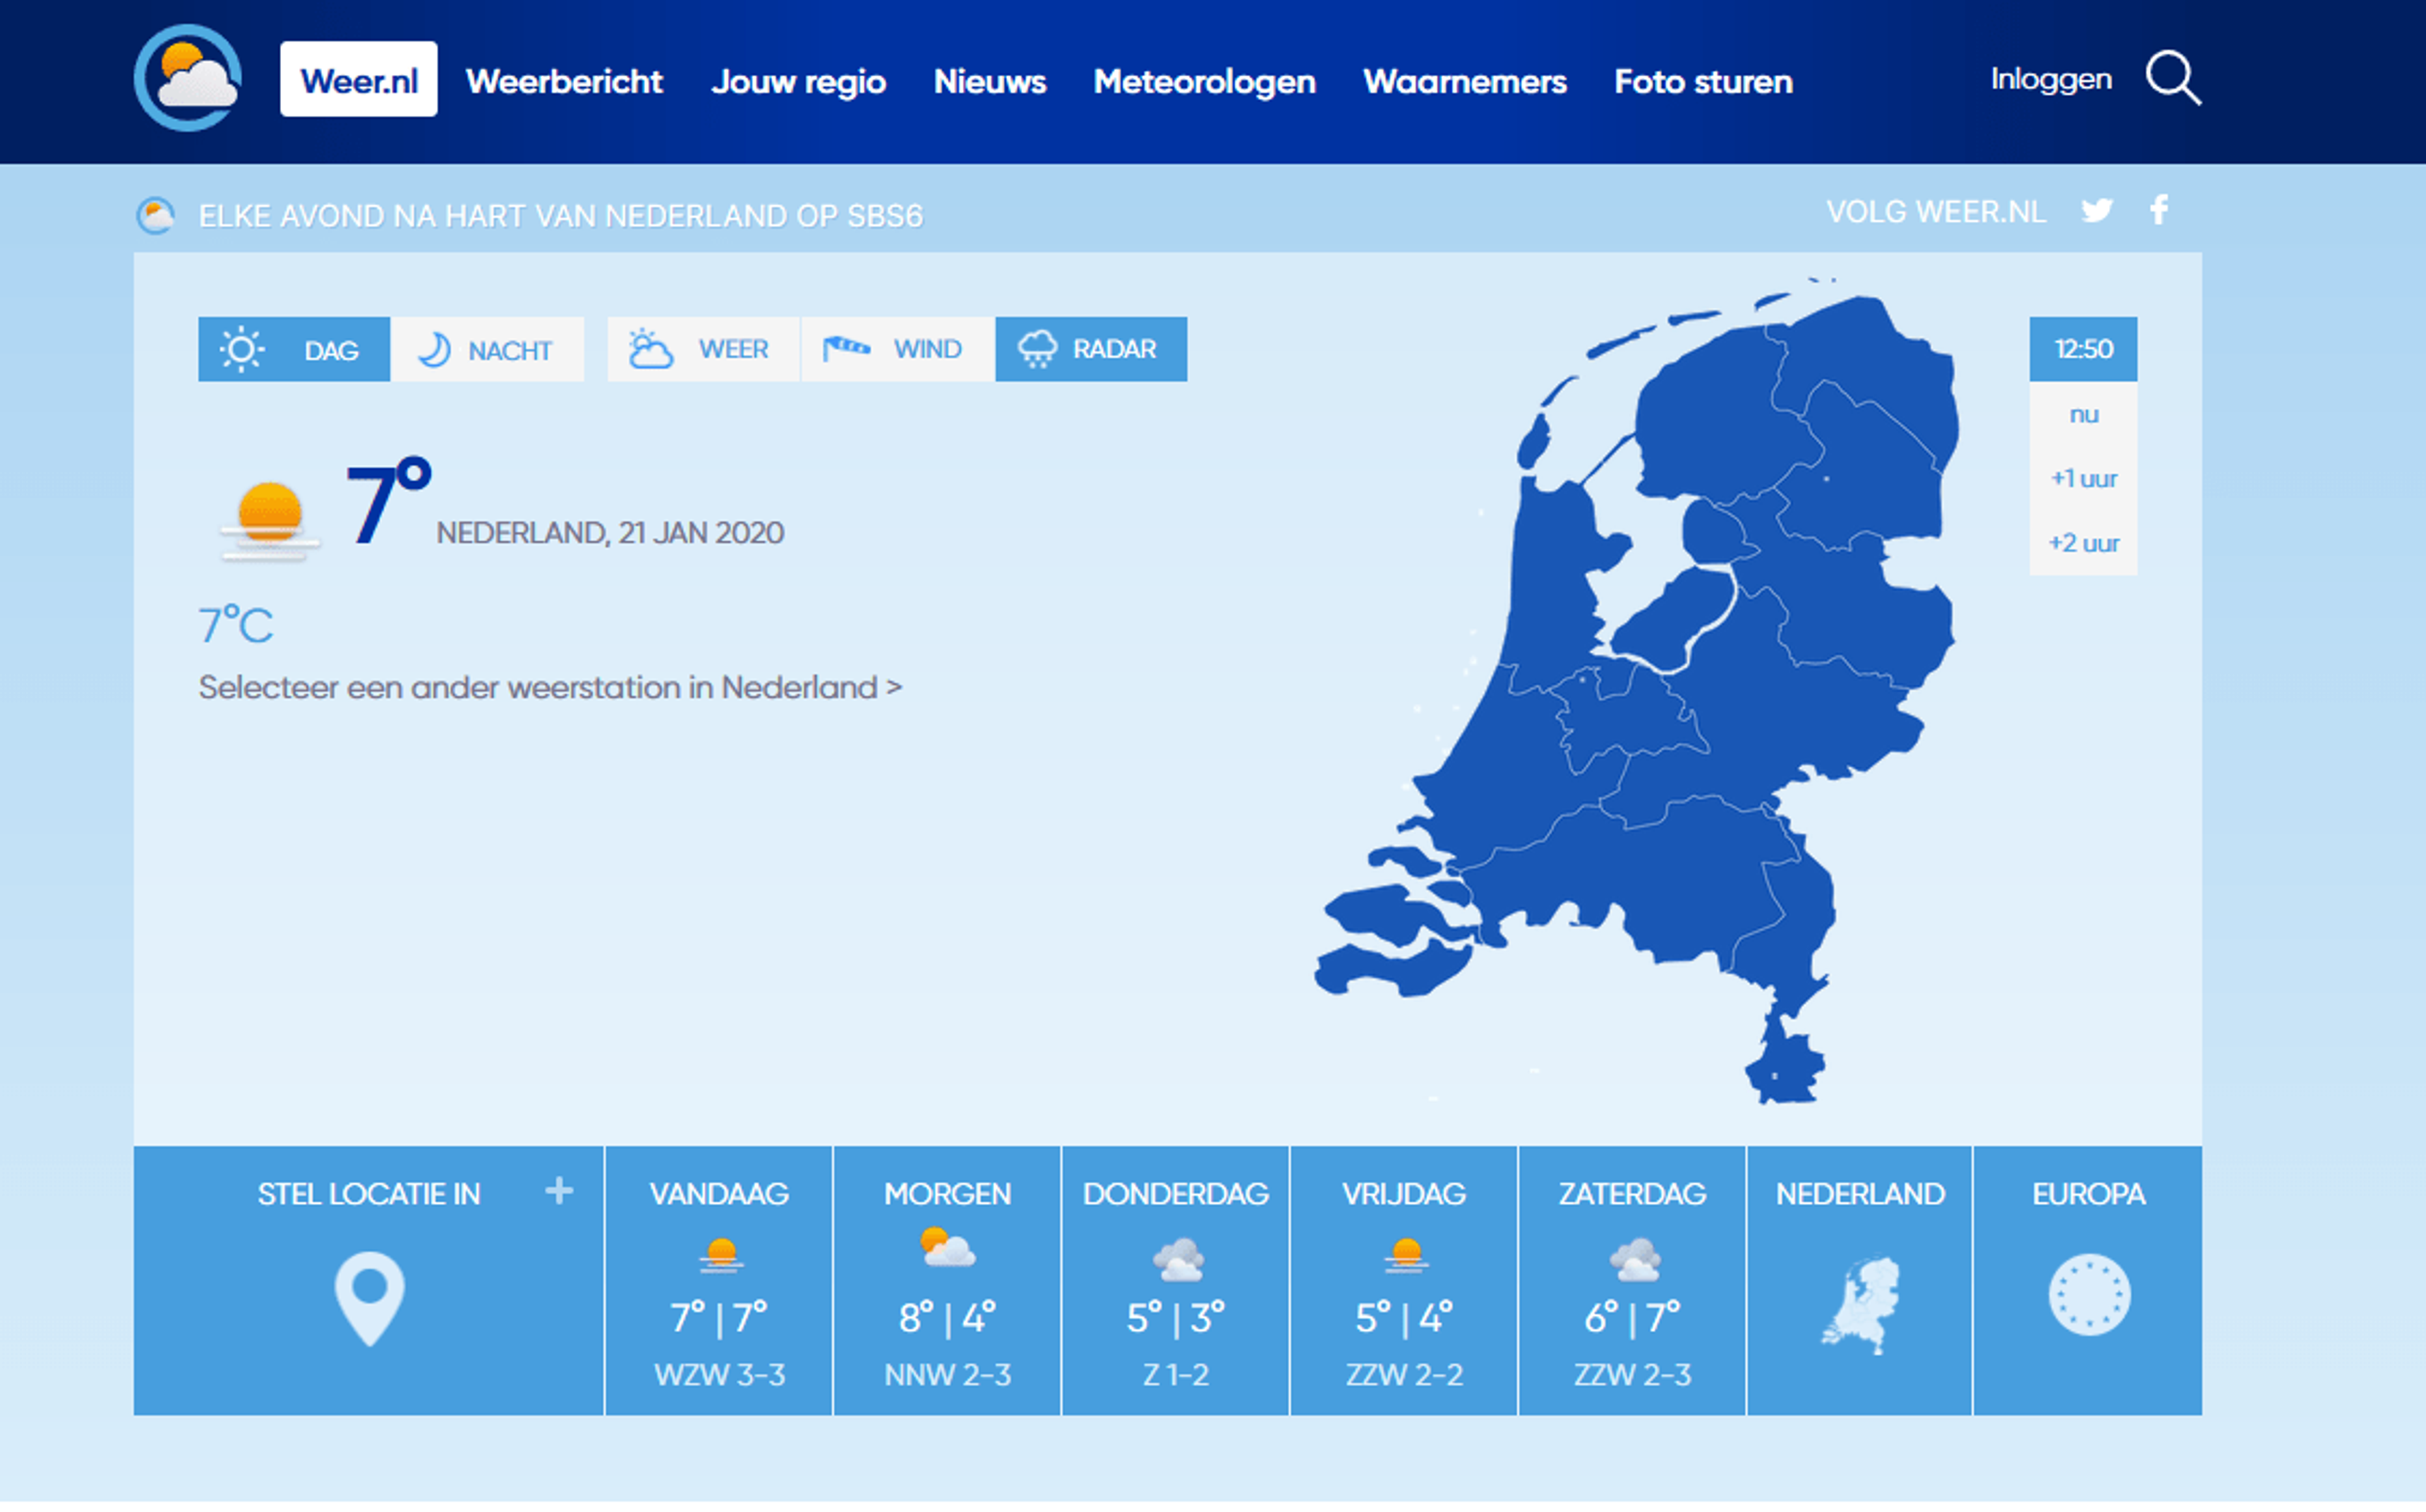The width and height of the screenshot is (2426, 1512).
Task: Open the MORGEN forecast heading
Action: [947, 1194]
